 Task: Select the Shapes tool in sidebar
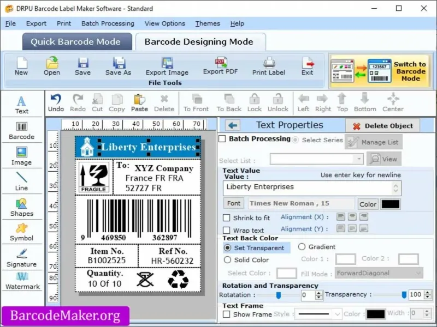pos(22,208)
